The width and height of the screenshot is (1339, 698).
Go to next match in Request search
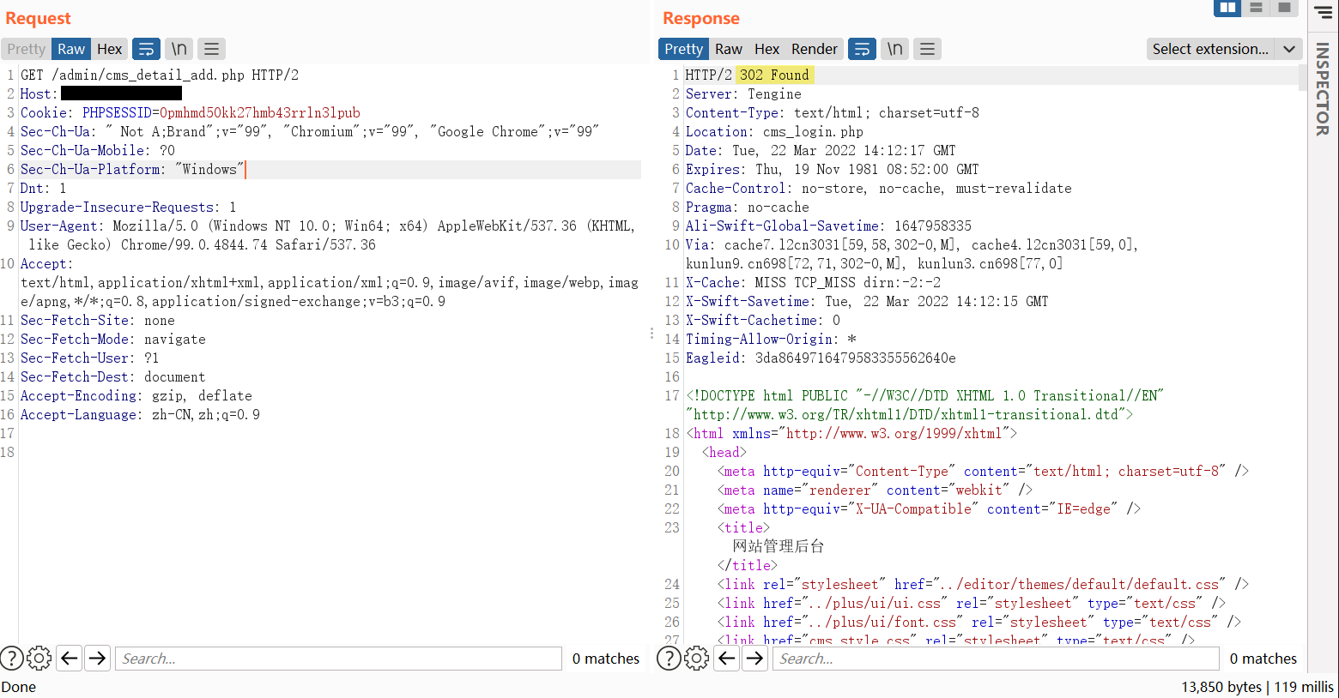point(98,658)
